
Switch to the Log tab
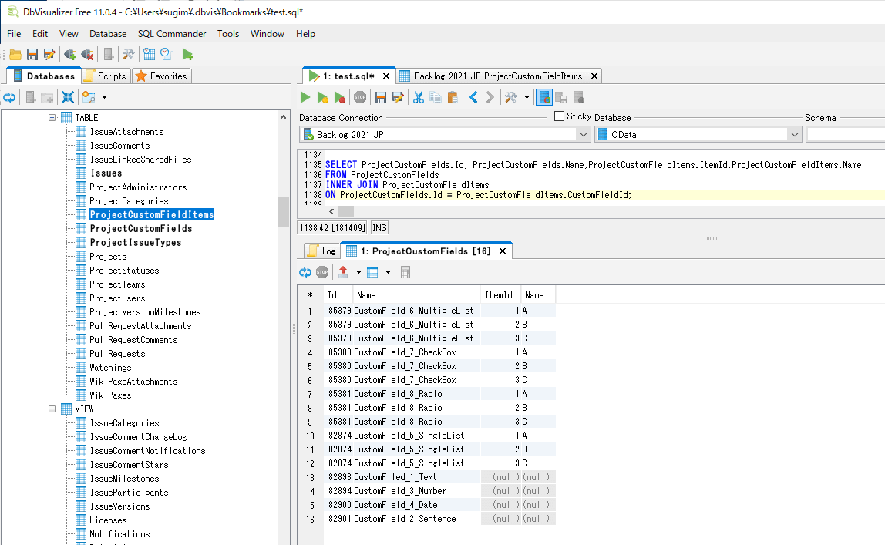click(x=321, y=251)
